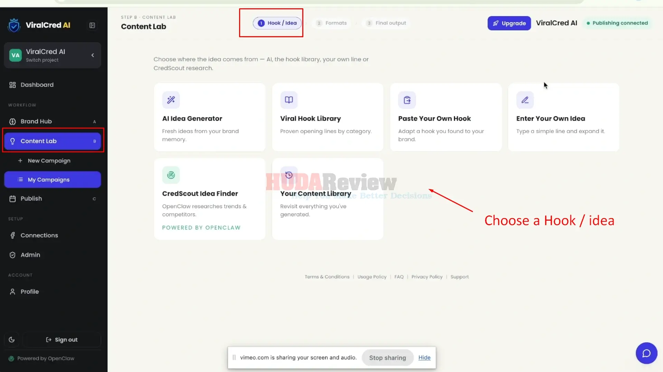Collapse the sidebar with the panel icon
The image size is (663, 372).
92,25
